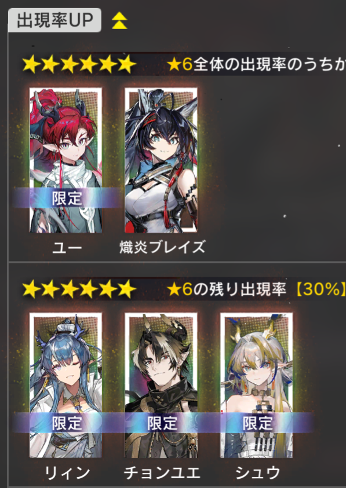
Task: Open ユー operator portrait card
Action: pos(65,160)
